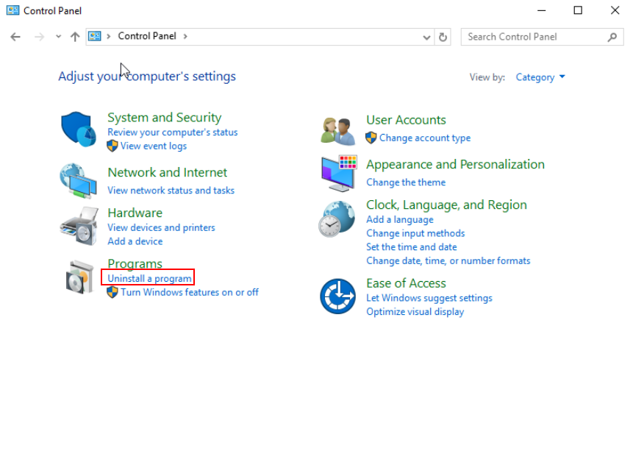The width and height of the screenshot is (633, 476).
Task: Minimize the Control Panel window
Action: pyautogui.click(x=541, y=10)
